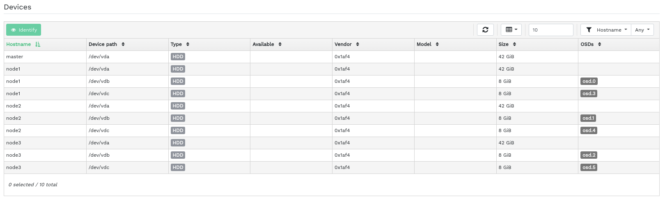The height and width of the screenshot is (201, 665).
Task: Click the osd.0 badge
Action: click(x=589, y=81)
